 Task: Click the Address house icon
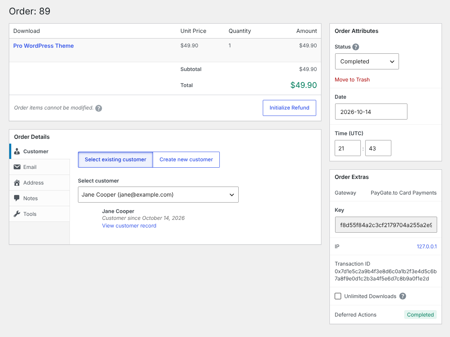pos(17,183)
